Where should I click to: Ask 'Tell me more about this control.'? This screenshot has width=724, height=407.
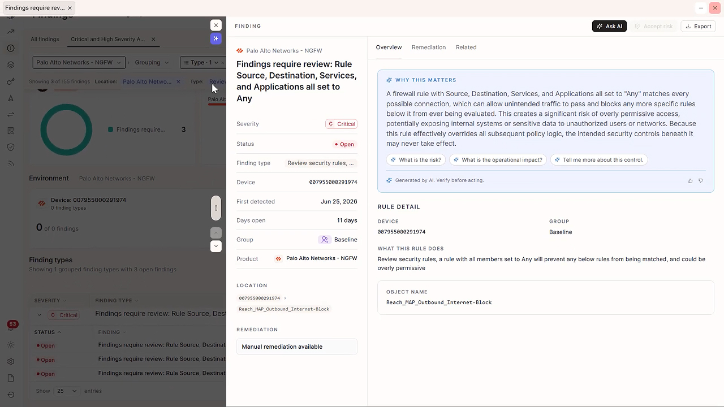(599, 160)
